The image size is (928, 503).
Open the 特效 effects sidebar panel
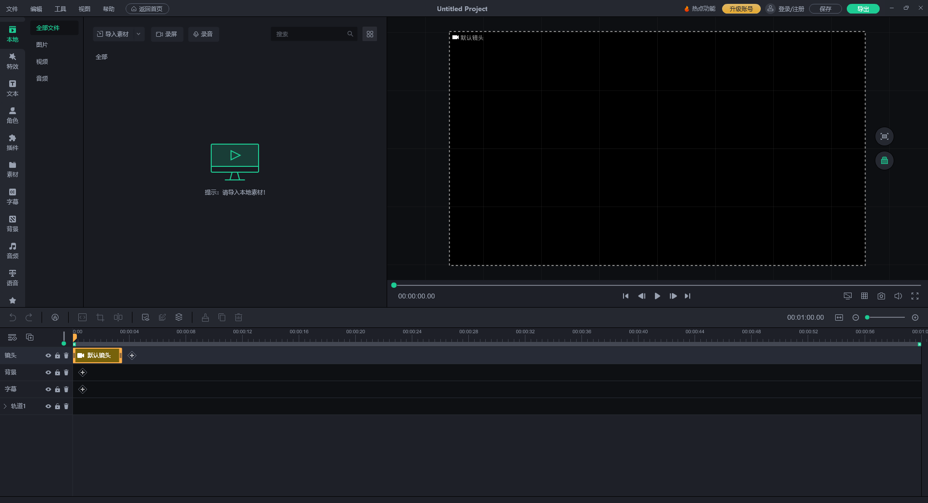click(x=13, y=61)
